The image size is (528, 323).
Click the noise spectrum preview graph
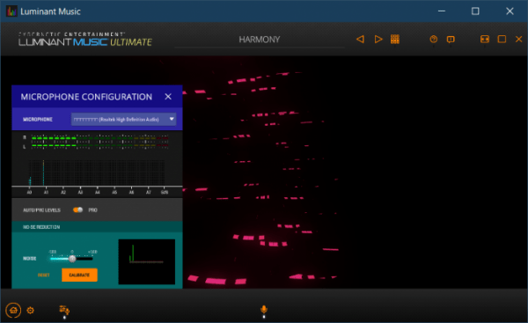[x=147, y=261]
